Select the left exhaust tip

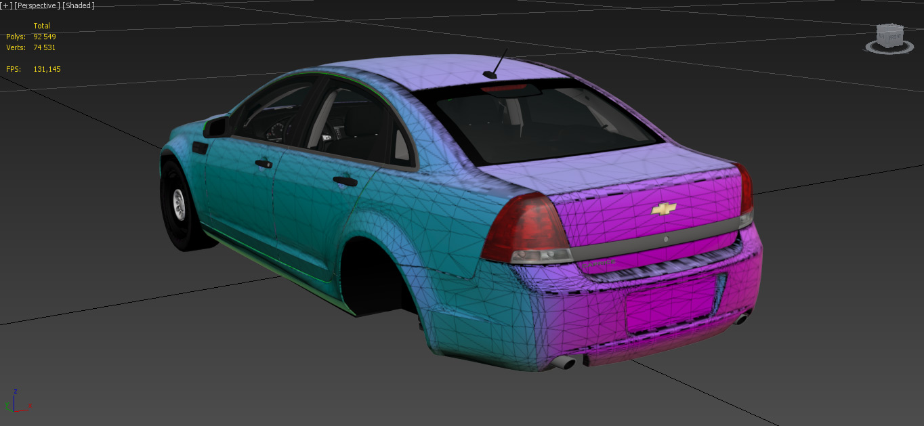[x=563, y=363]
